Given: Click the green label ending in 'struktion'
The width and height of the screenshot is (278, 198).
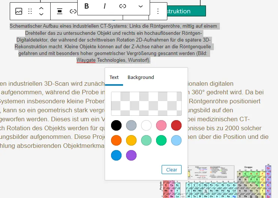Looking at the screenshot, I should pyautogui.click(x=186, y=11).
